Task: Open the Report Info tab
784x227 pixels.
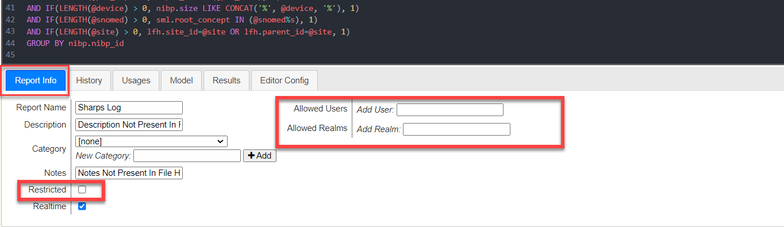Action: (x=36, y=80)
